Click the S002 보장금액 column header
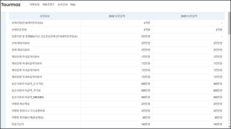The height and width of the screenshot is (129, 231). tap(117, 16)
